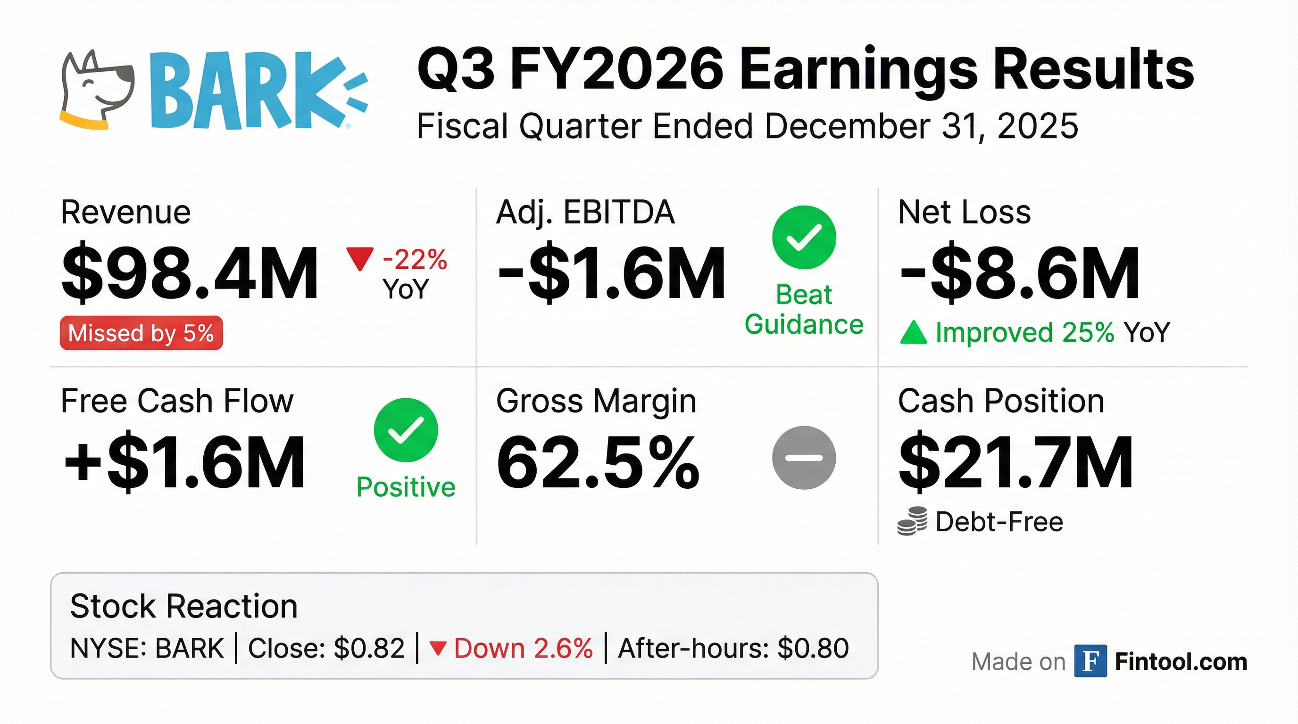Click the gray minus circle beside Gross Margin
The height and width of the screenshot is (724, 1298).
click(x=804, y=458)
